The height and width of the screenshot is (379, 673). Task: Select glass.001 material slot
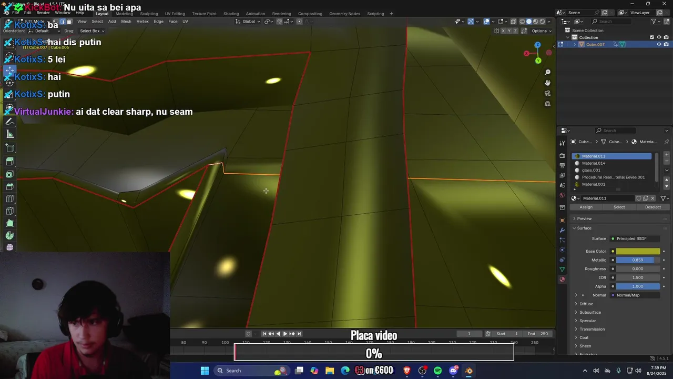(613, 170)
